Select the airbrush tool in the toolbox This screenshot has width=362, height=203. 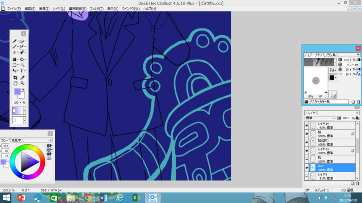point(22,47)
